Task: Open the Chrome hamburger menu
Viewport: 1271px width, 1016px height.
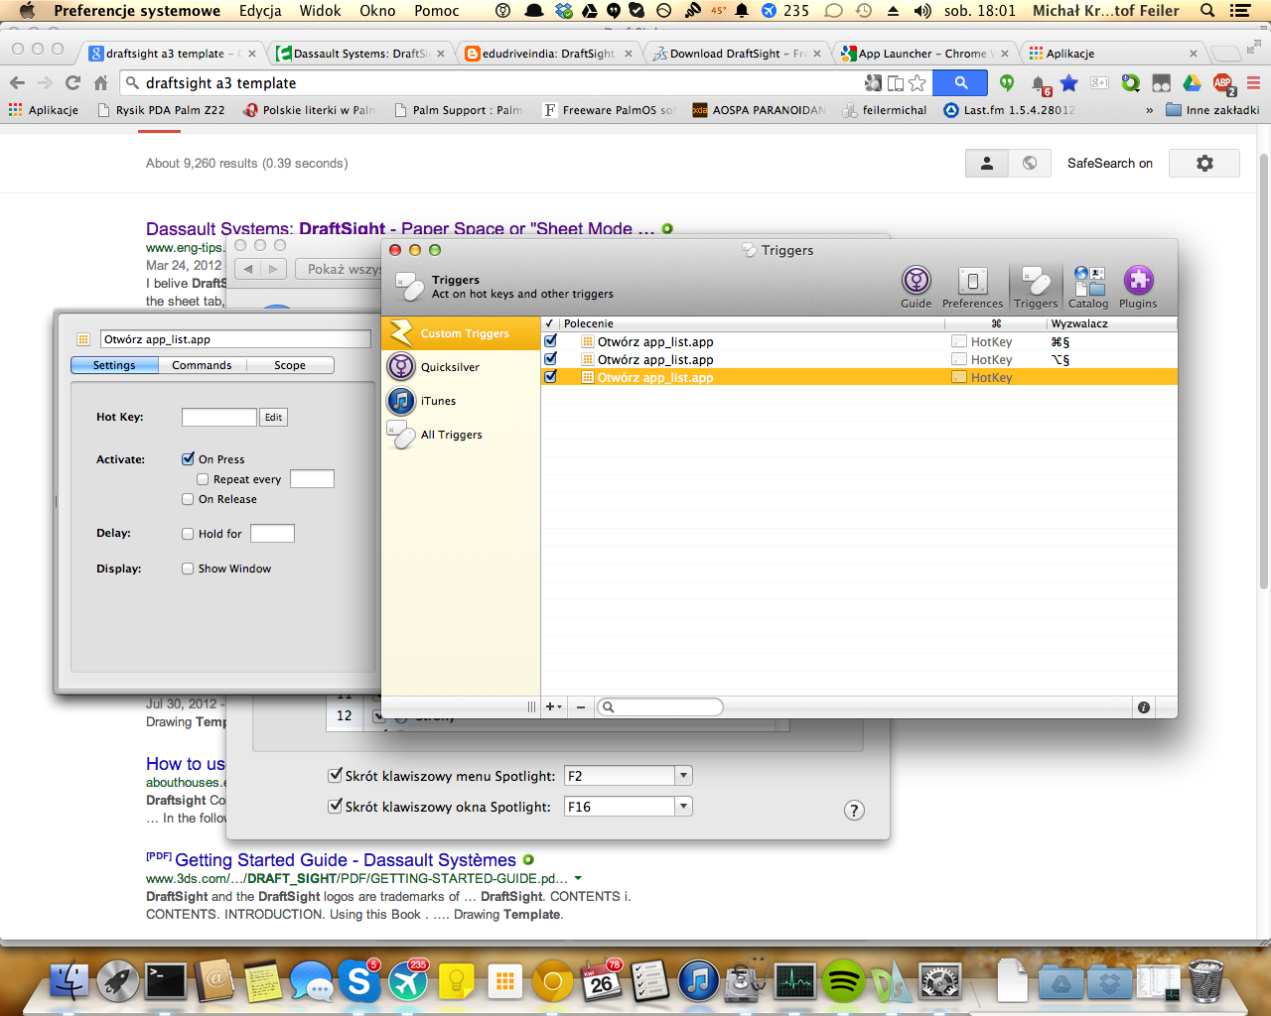Action: coord(1253,83)
